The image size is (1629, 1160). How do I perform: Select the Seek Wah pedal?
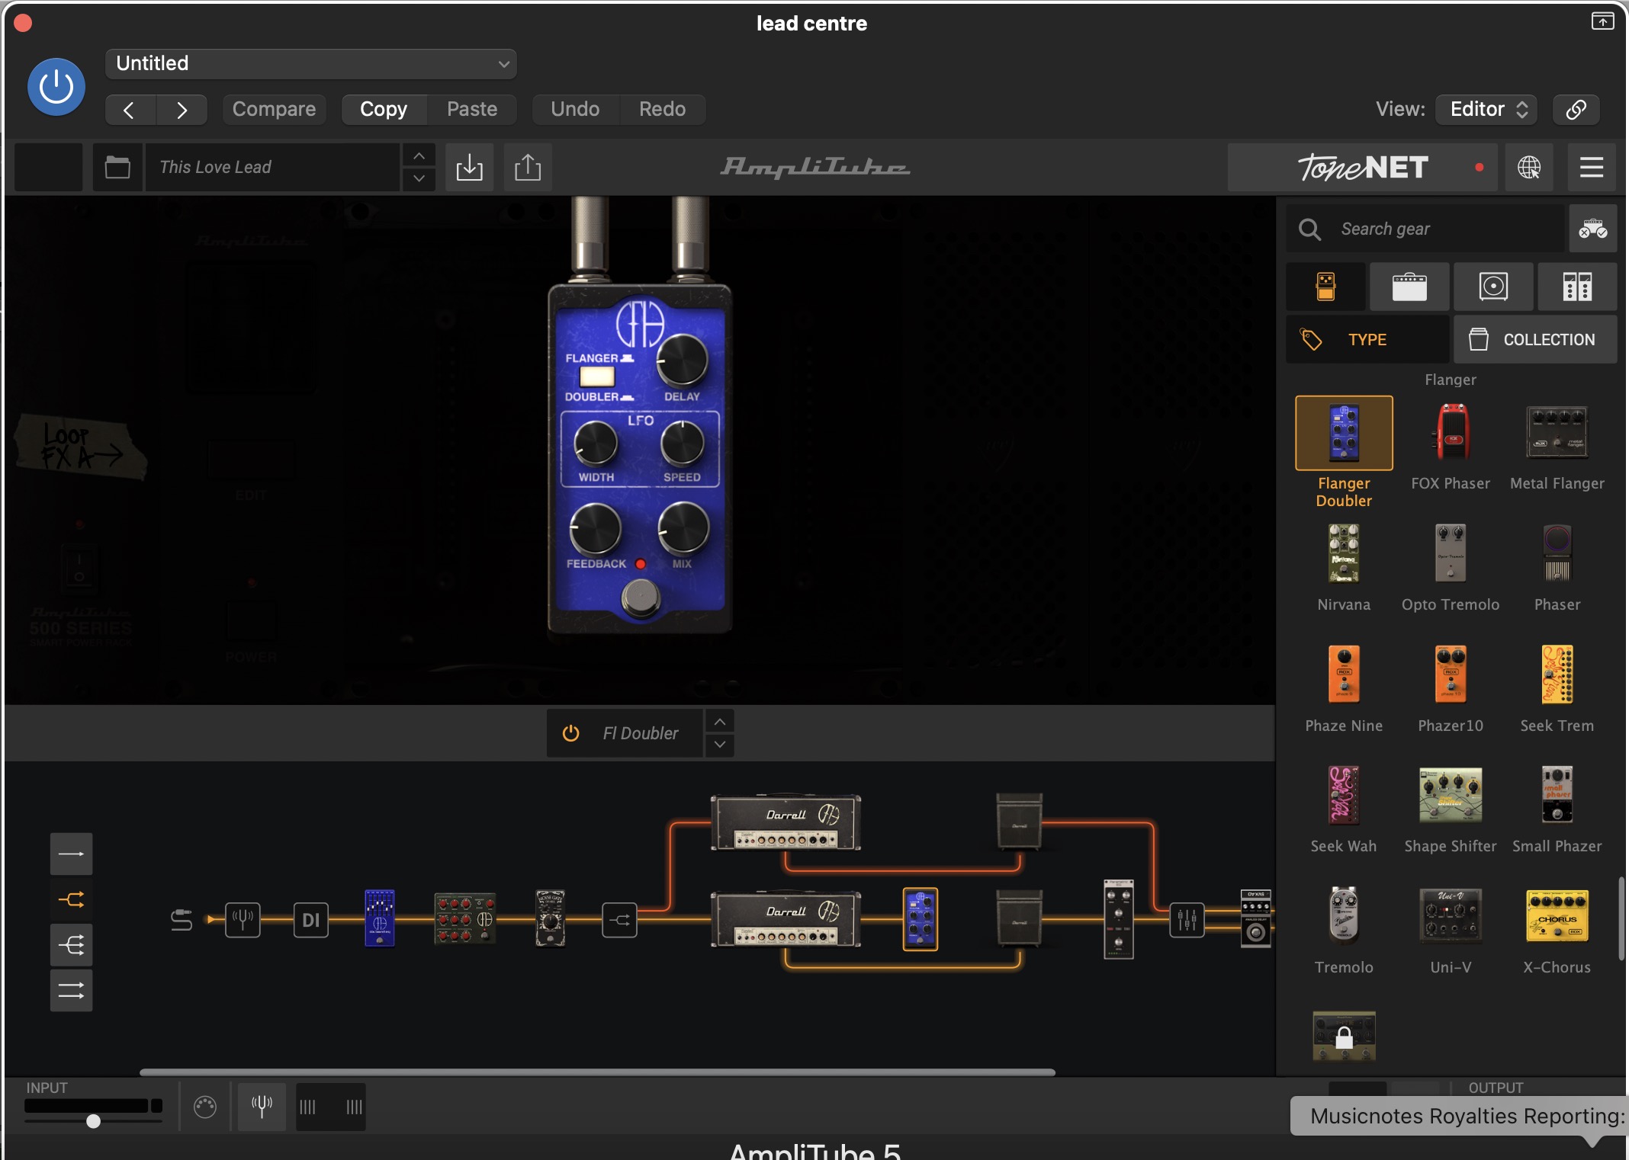pos(1344,795)
